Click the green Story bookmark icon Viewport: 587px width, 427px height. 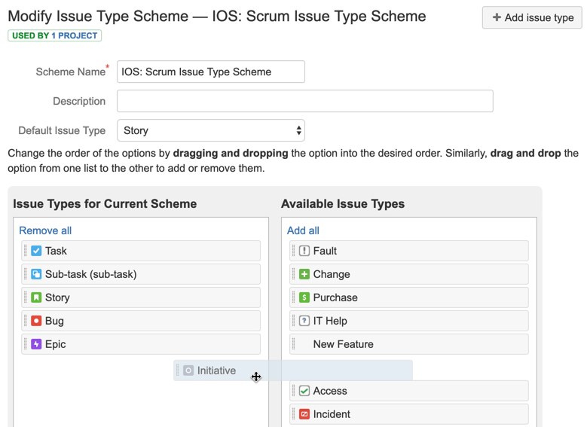(36, 297)
